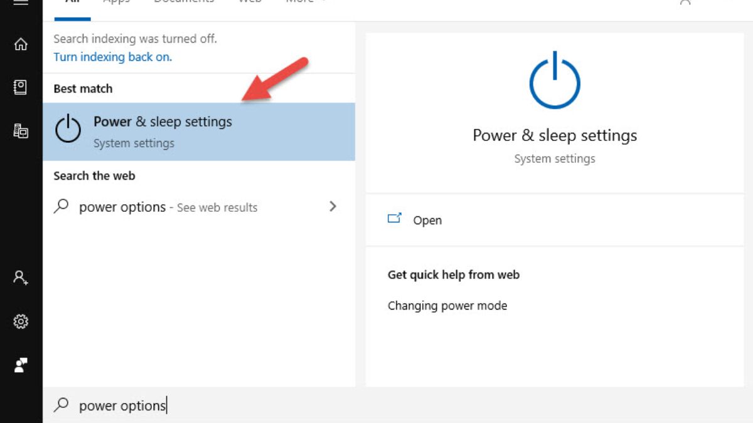Select the devices icon below the Notebook
Screen dimensions: 753x423
click(21, 131)
